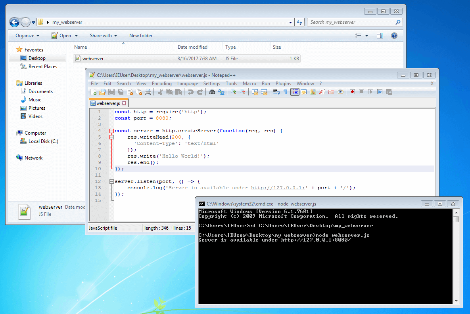Zoom in with the plus magnifier icon
Screen dimensions: 470x314
pos(233,92)
